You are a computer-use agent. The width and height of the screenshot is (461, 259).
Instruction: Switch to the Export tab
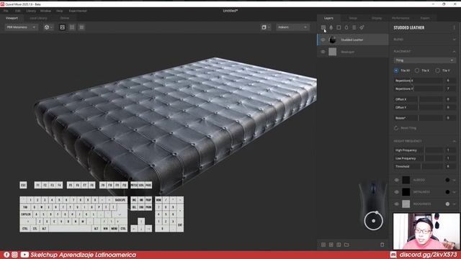pyautogui.click(x=425, y=18)
